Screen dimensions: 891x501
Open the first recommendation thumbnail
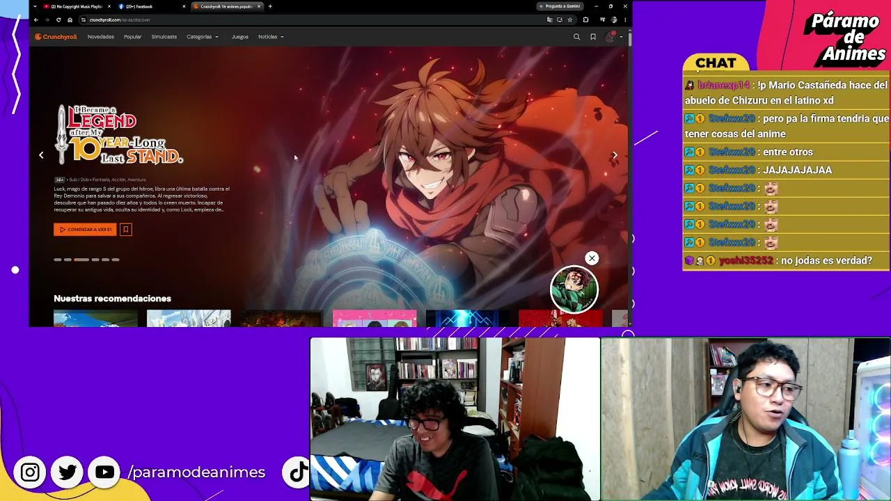click(x=95, y=318)
